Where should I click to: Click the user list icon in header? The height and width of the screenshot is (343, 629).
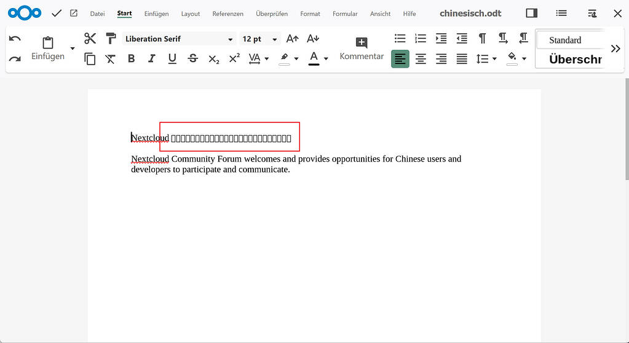pyautogui.click(x=592, y=14)
